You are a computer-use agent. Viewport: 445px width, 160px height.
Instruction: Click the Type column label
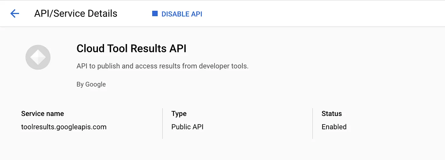pyautogui.click(x=179, y=114)
